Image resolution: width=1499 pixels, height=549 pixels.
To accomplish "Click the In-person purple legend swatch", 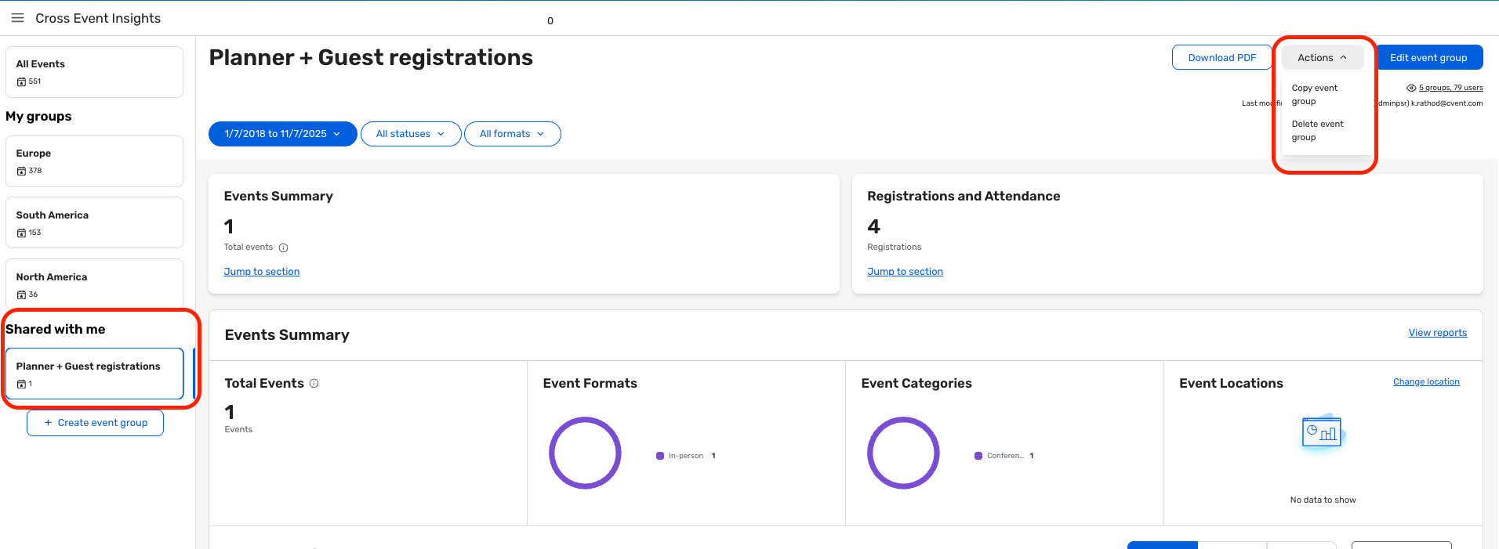I will coord(660,456).
